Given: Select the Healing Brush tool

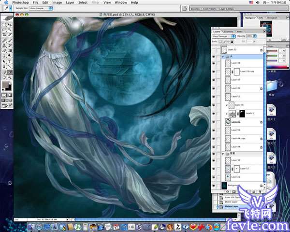Looking at the screenshot, I should tap(4, 40).
